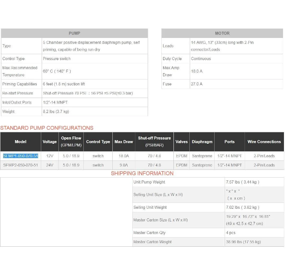Screen dimensions: 288x268
Task: Click the Diaphragm column header
Action: [x=202, y=142]
